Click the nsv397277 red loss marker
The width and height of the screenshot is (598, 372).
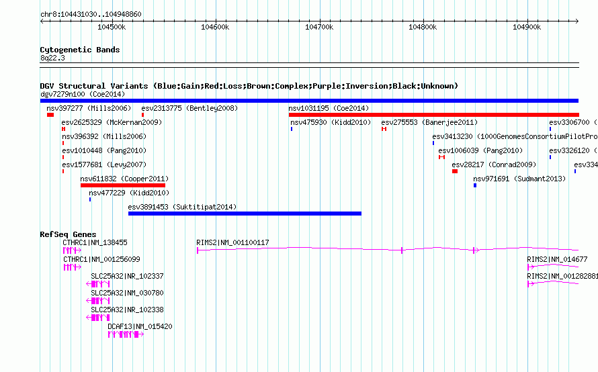coord(50,115)
